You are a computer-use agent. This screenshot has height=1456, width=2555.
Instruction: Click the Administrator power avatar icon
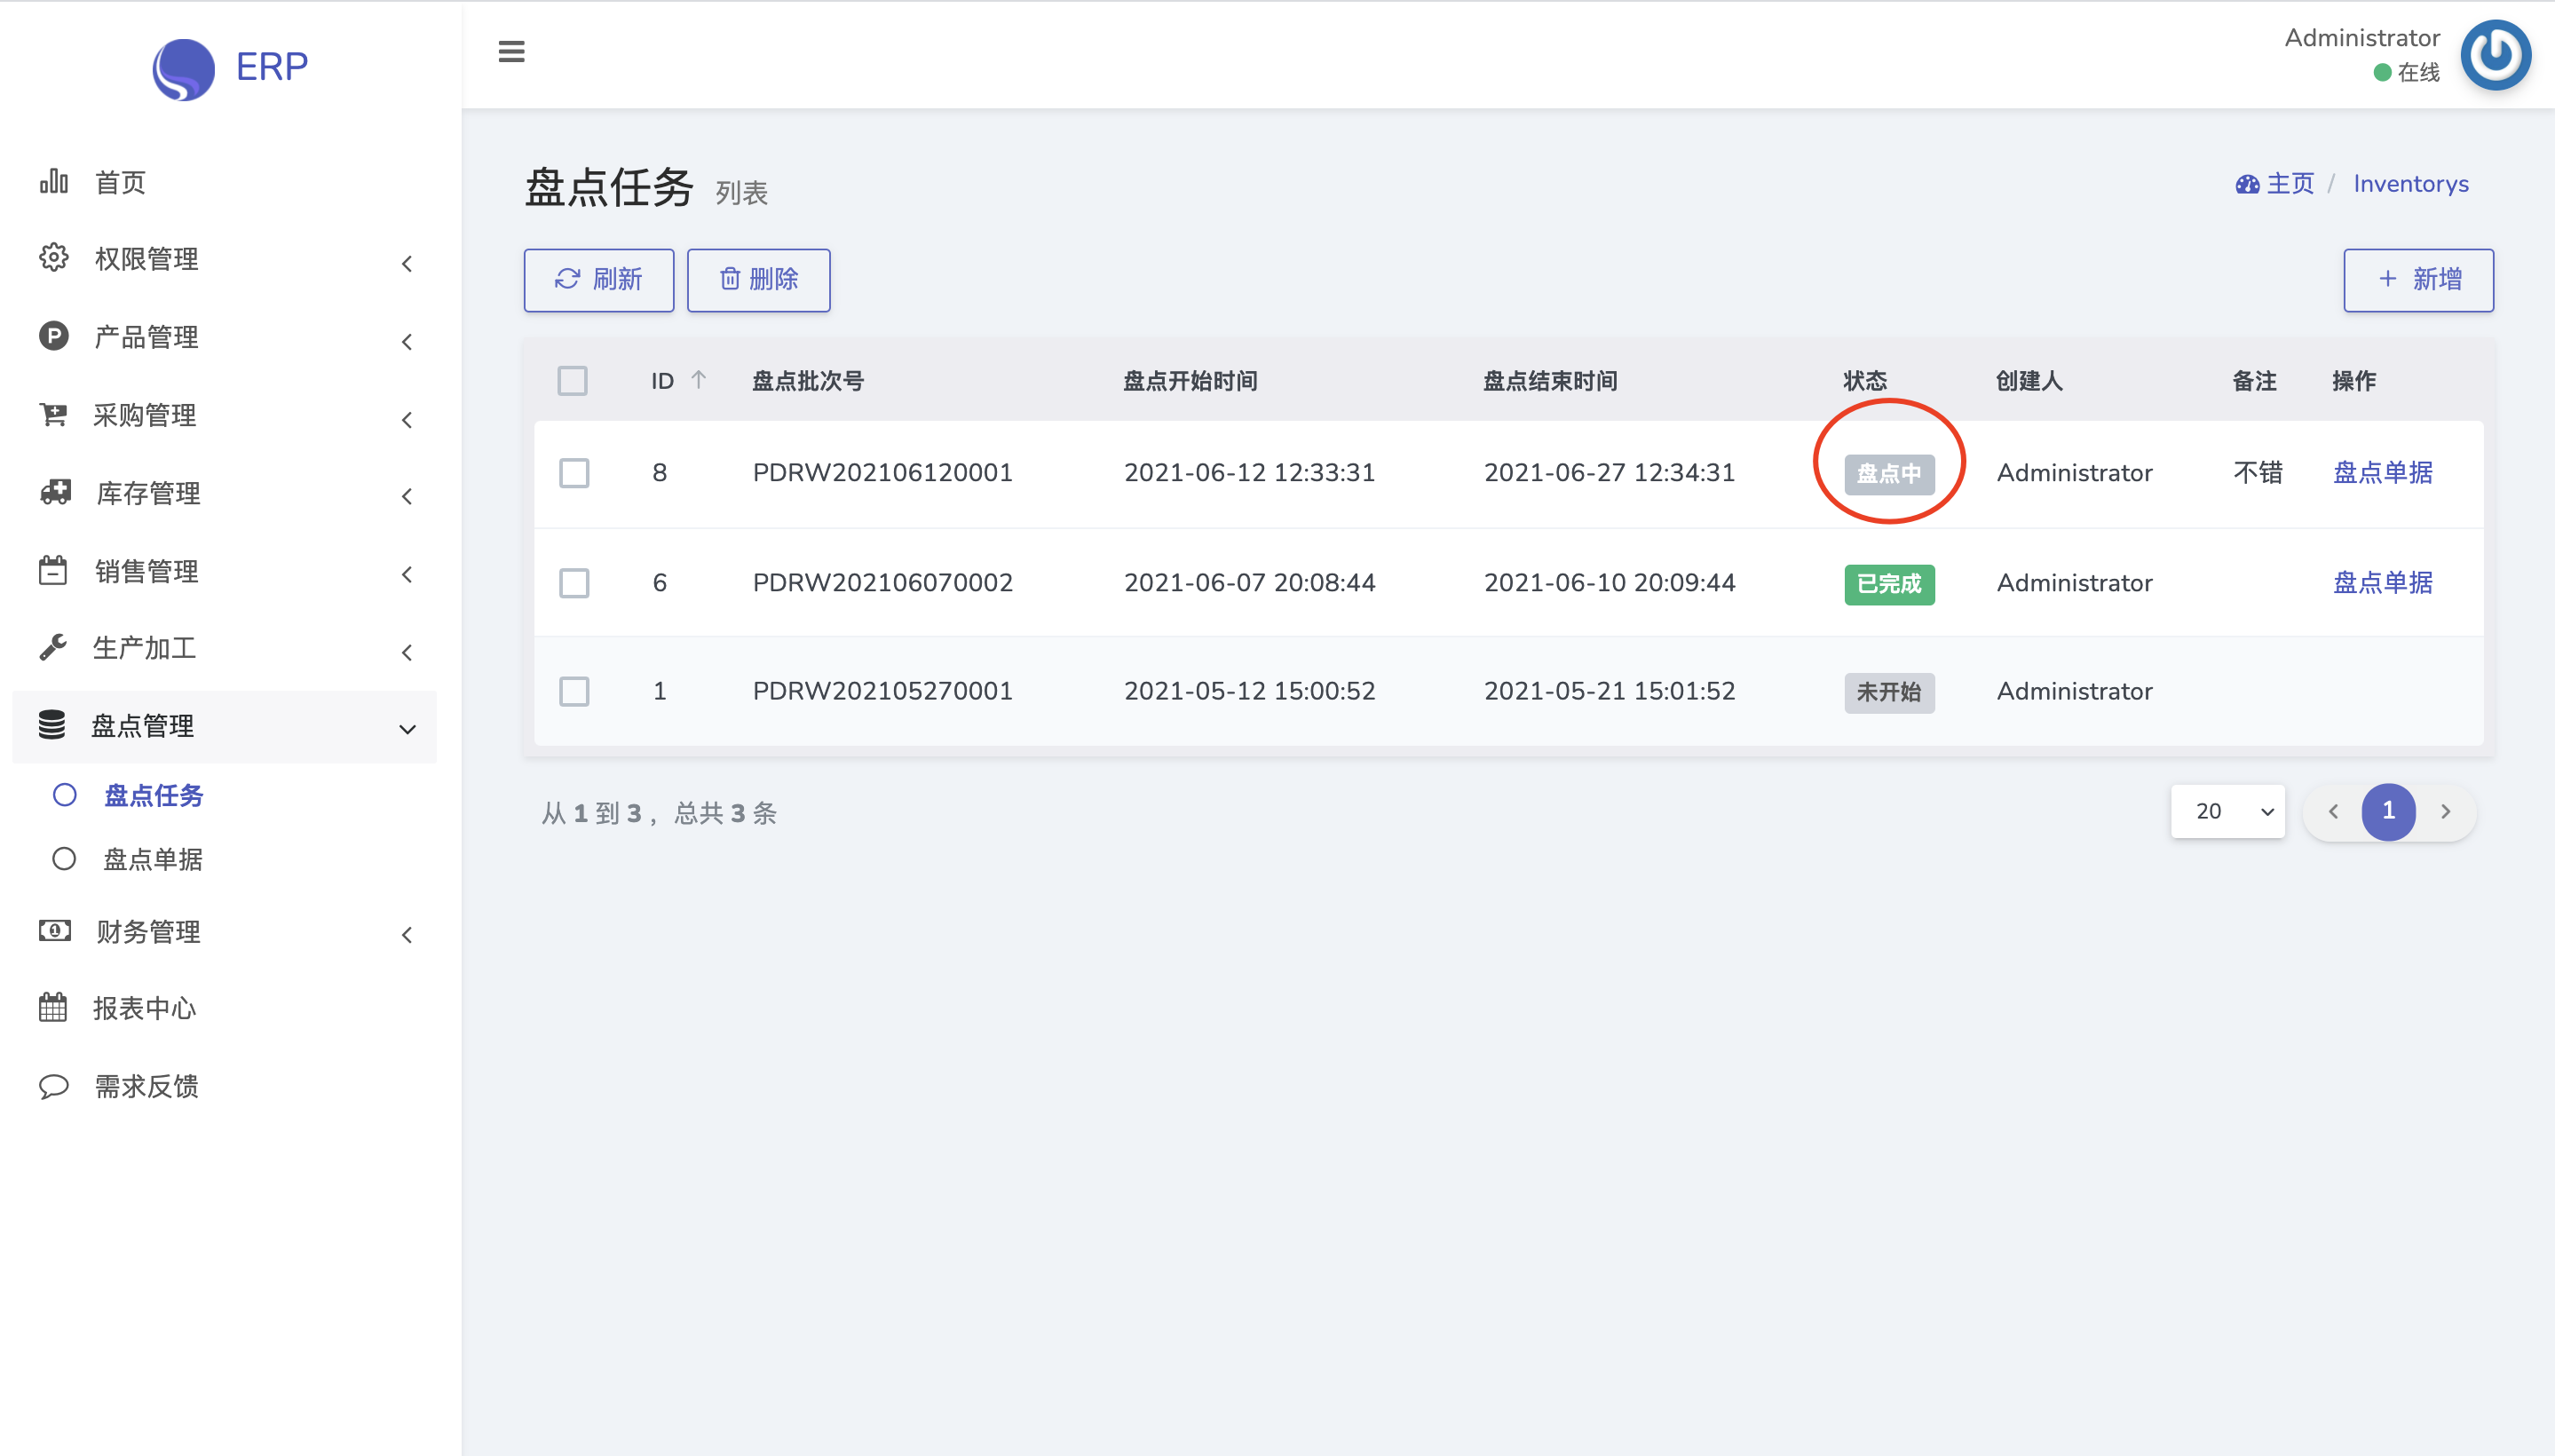point(2495,56)
